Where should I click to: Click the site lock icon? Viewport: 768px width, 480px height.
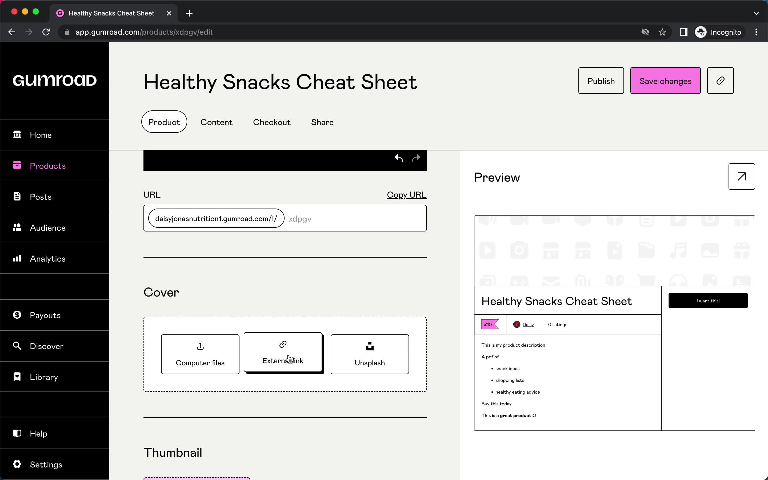coord(67,32)
